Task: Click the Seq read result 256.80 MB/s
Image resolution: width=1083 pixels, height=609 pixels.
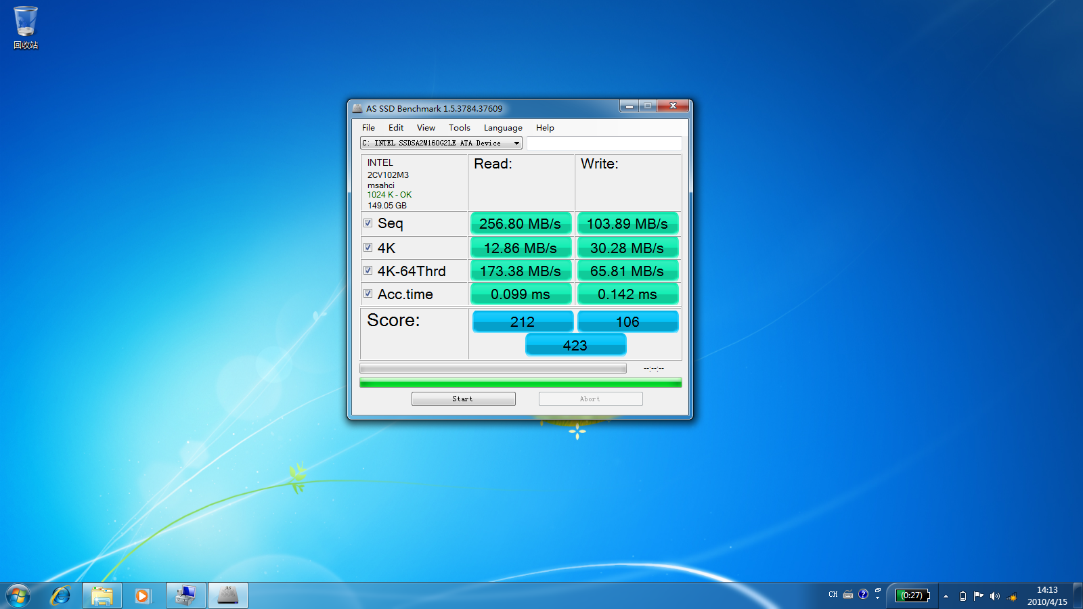Action: [x=521, y=223]
